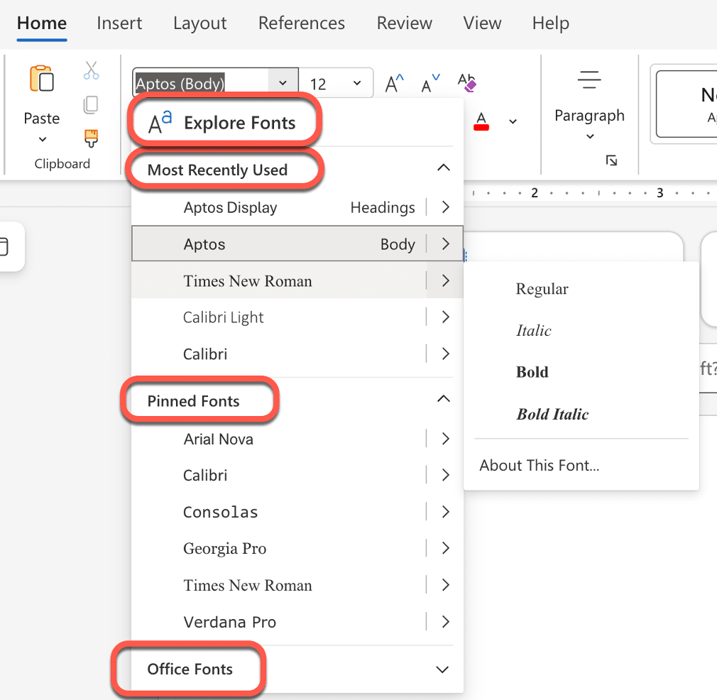This screenshot has height=700, width=717.
Task: Choose Bold Italic style in submenu
Action: 552,415
